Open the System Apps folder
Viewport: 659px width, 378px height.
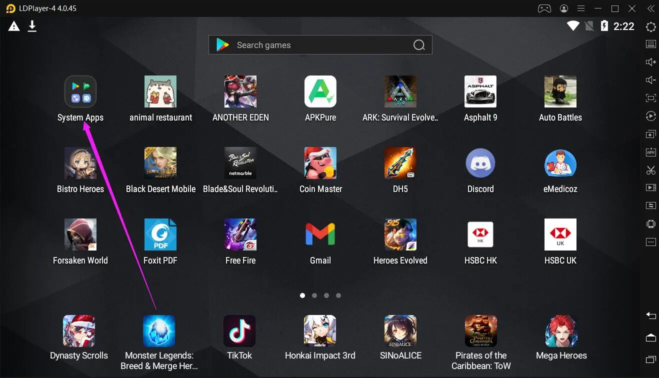point(80,91)
